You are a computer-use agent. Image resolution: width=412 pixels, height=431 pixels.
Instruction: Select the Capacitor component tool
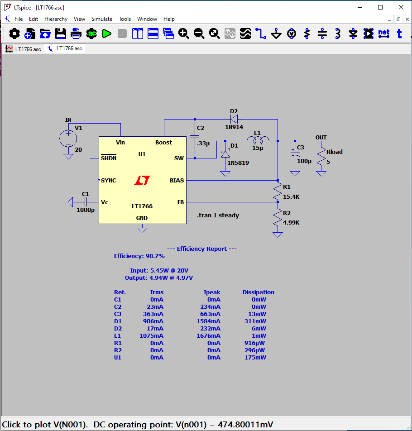[x=322, y=34]
